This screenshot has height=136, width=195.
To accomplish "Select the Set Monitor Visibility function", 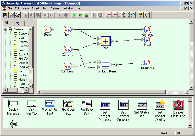I will (x=160, y=111).
